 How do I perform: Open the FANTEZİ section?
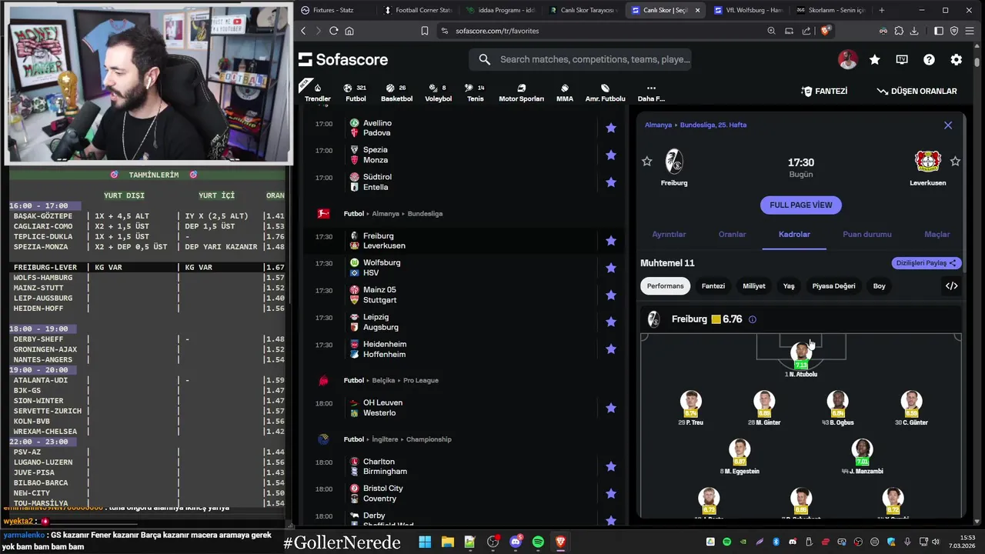tap(824, 91)
